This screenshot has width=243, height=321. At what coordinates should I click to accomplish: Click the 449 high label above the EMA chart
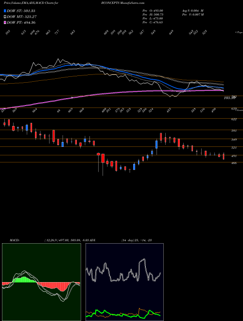point(172,32)
